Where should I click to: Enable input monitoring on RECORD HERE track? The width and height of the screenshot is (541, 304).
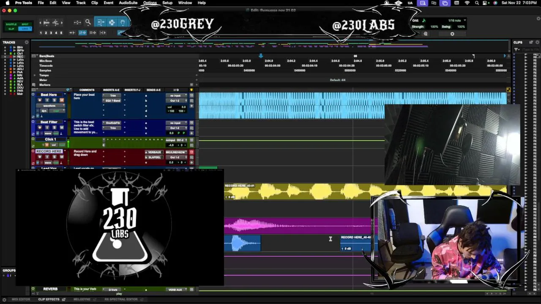pos(47,157)
